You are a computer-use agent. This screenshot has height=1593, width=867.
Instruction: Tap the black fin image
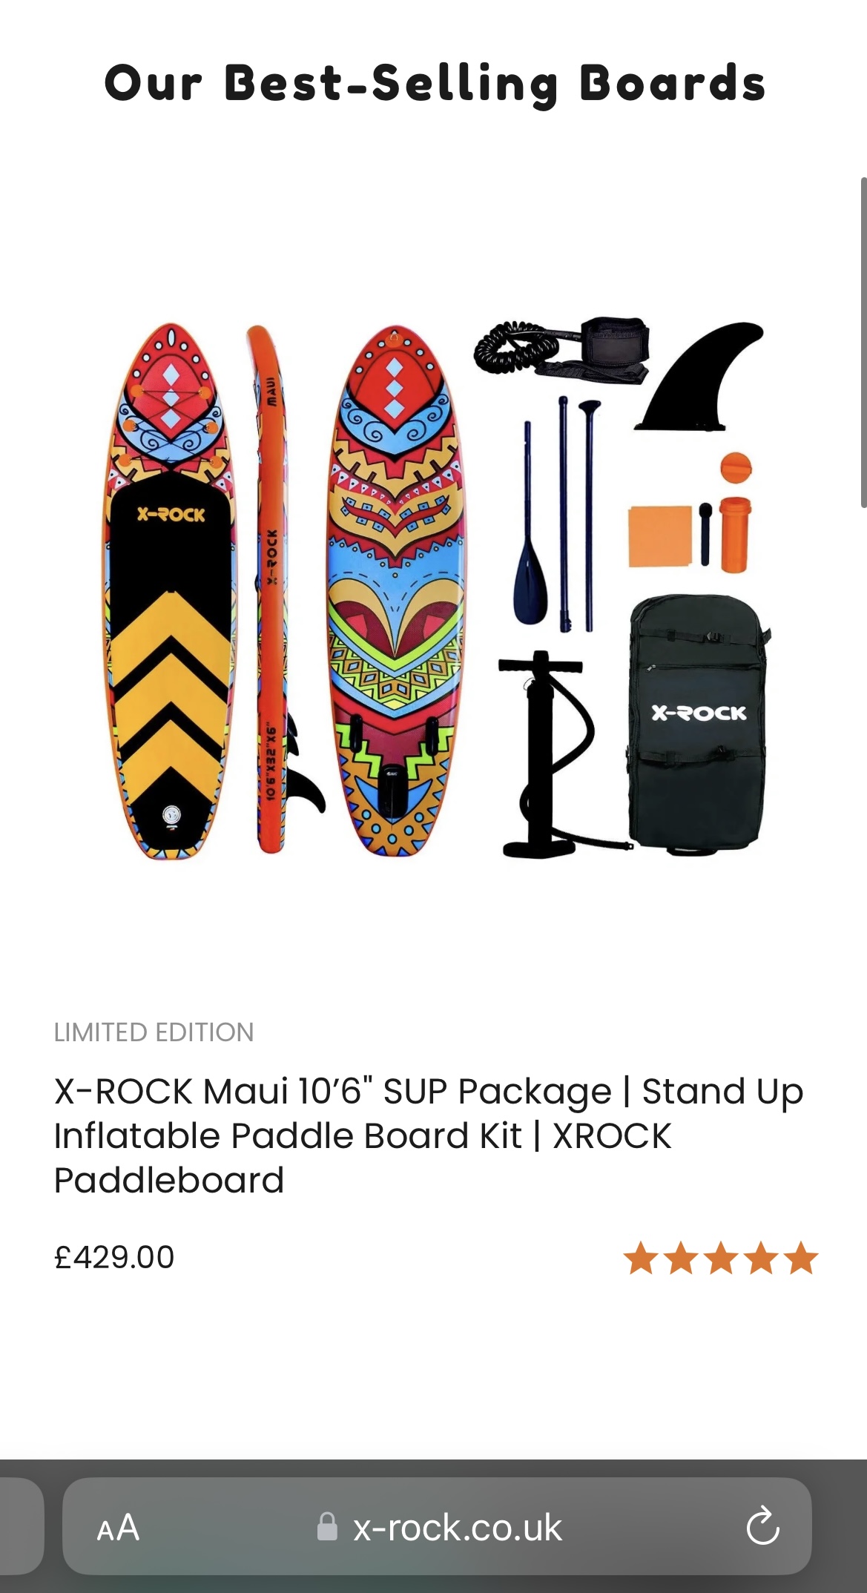(x=699, y=376)
